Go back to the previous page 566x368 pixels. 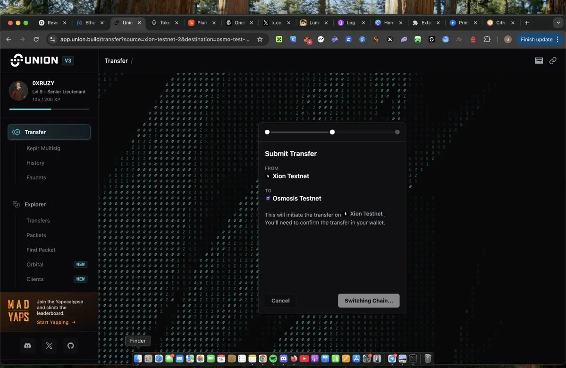(x=8, y=39)
